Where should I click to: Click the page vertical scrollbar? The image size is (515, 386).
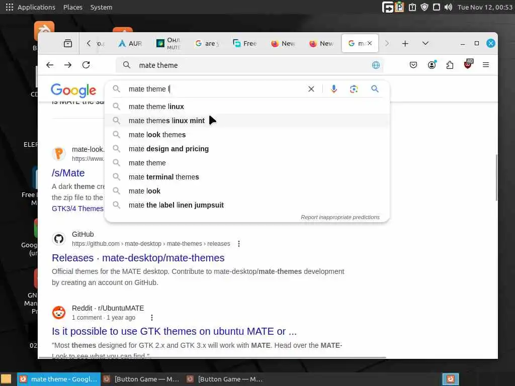496,177
